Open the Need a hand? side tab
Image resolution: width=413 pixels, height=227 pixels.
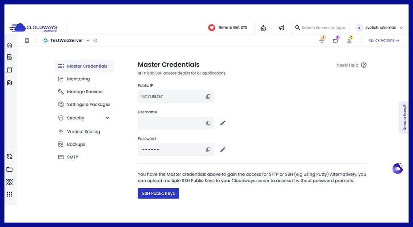pos(404,117)
